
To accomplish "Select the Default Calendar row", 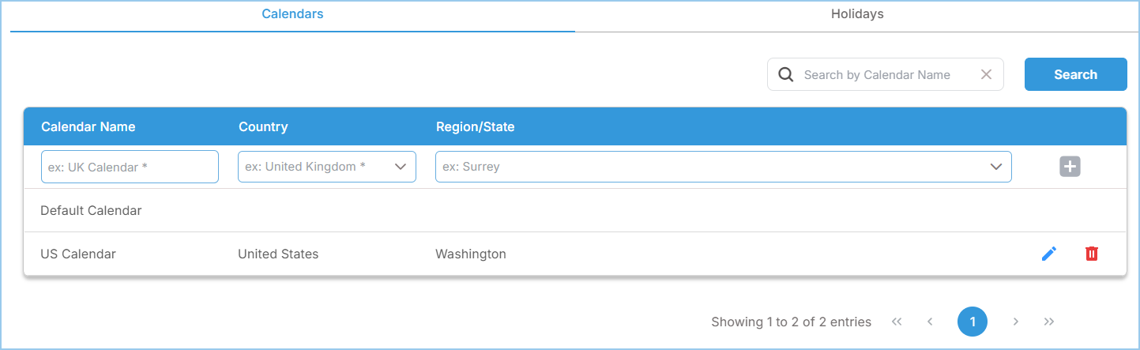I will [91, 211].
